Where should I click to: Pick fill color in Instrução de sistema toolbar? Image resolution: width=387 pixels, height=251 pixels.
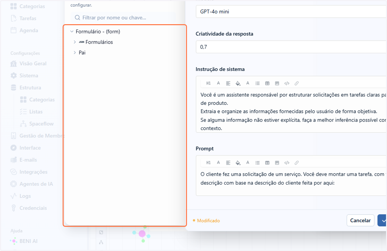click(x=238, y=83)
